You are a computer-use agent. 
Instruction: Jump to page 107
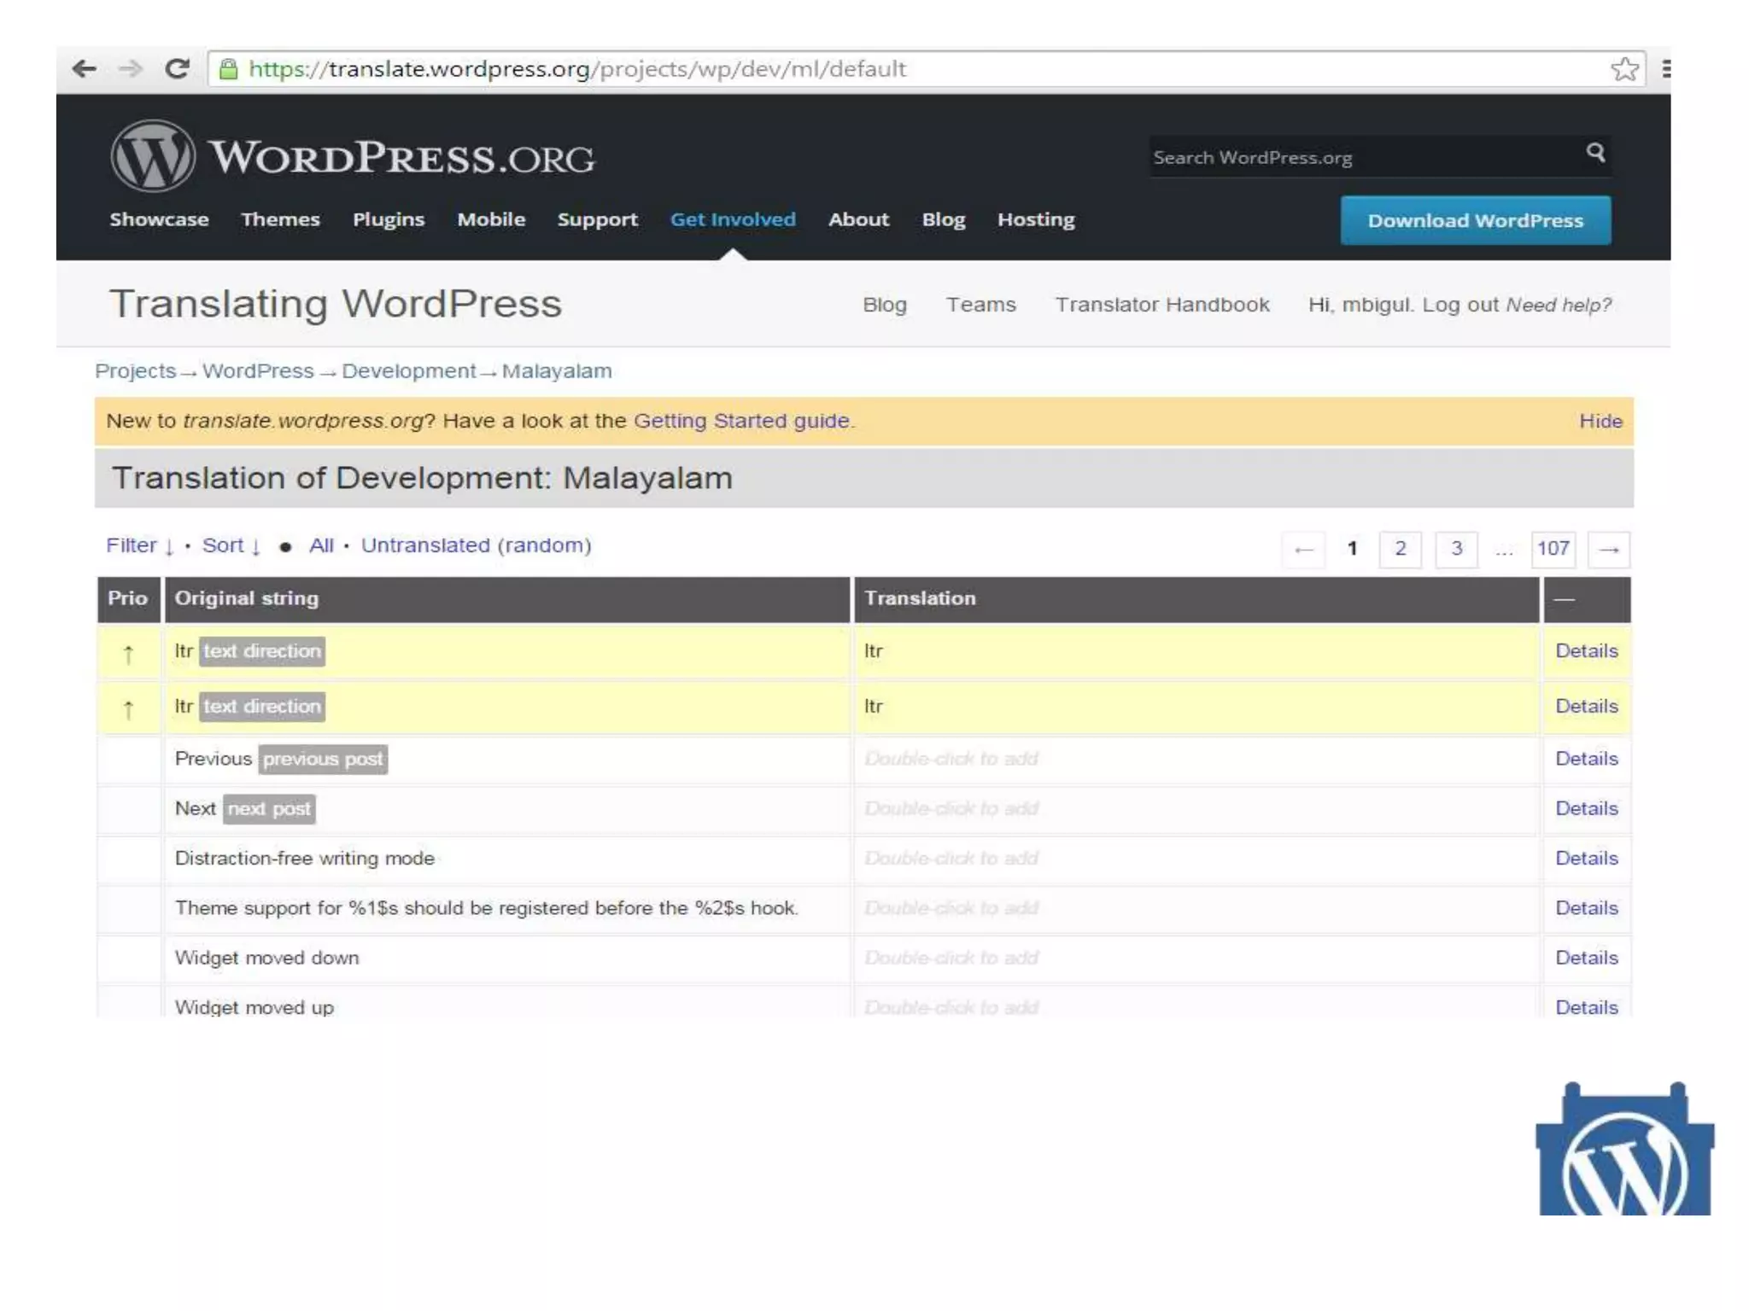(1553, 549)
